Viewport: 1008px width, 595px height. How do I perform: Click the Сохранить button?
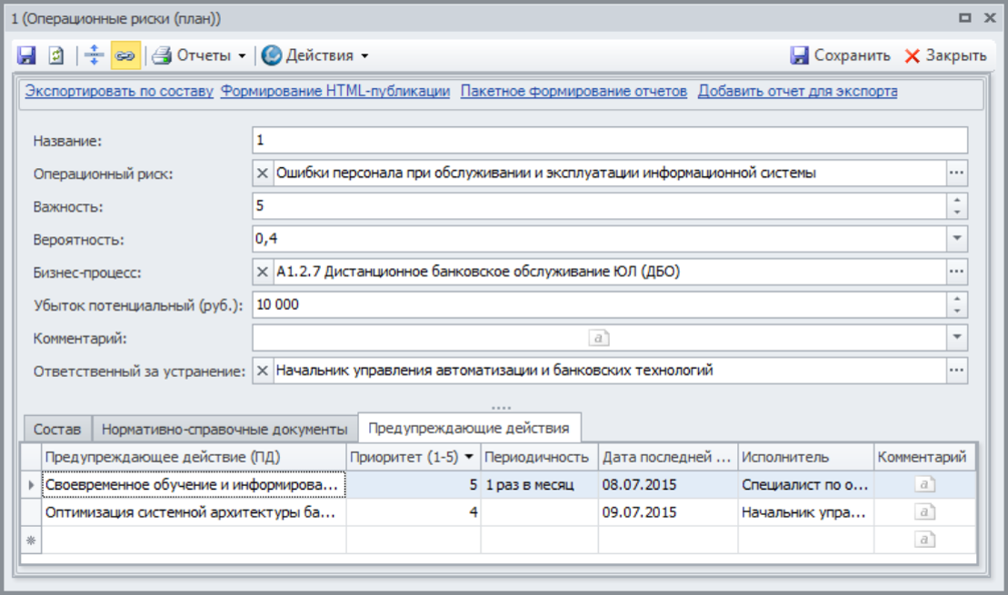coord(840,55)
